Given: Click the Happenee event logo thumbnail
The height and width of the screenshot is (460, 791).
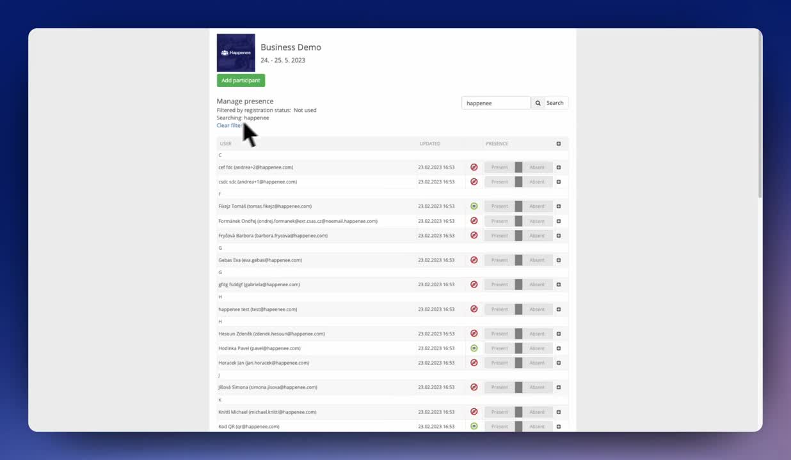Looking at the screenshot, I should click(236, 52).
